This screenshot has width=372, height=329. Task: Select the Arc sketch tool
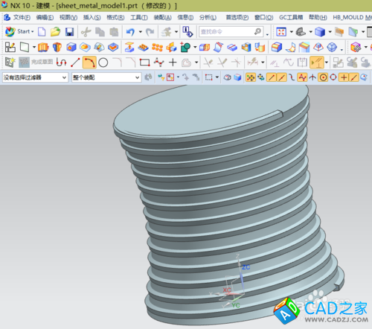click(x=89, y=63)
